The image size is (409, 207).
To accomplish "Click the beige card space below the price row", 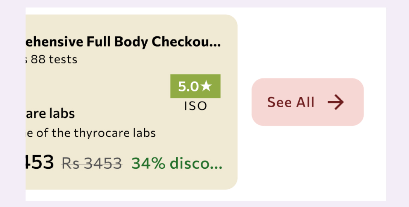I will pos(130,181).
